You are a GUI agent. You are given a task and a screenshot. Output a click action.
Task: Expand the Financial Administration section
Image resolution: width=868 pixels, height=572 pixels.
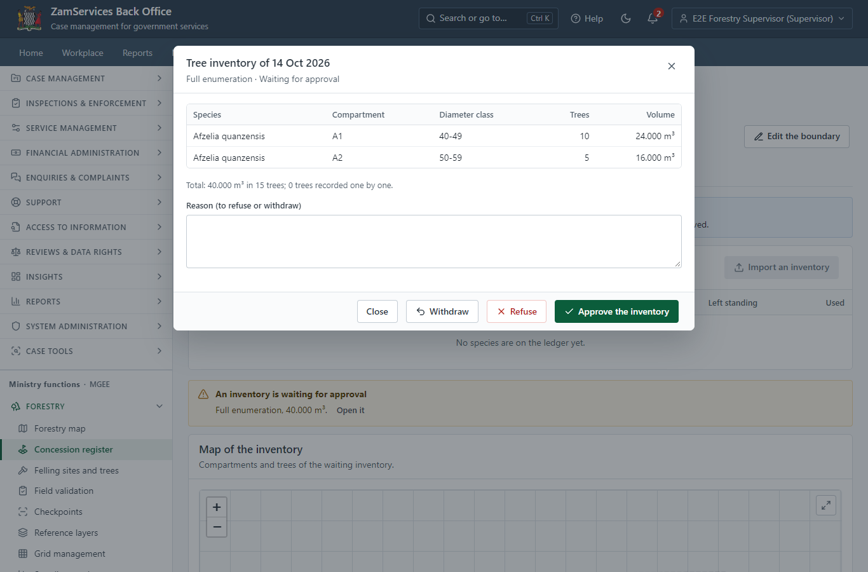[x=86, y=153]
